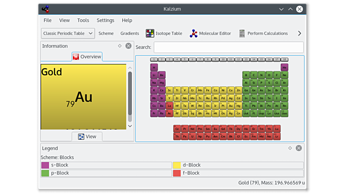Click the Information panel scroll down arrow
Image resolution: width=347 pixels, height=195 pixels.
pos(130,126)
